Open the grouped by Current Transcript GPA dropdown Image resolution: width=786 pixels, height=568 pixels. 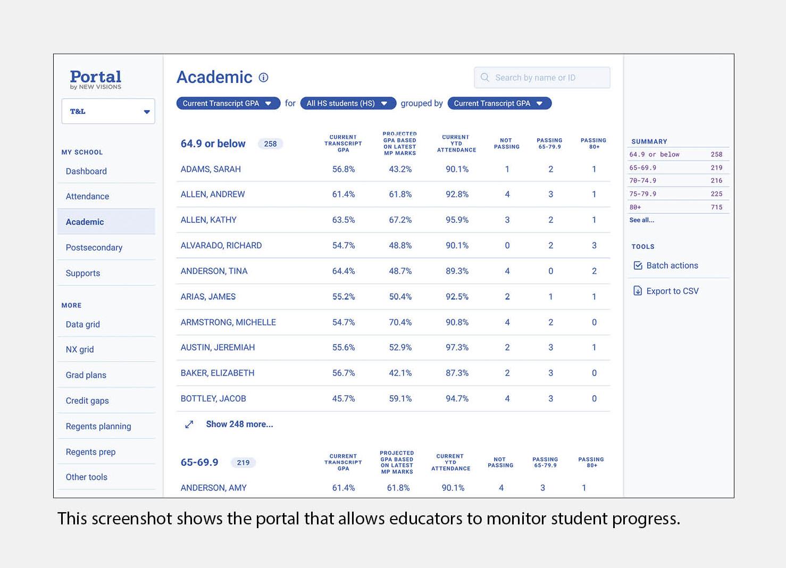[499, 103]
